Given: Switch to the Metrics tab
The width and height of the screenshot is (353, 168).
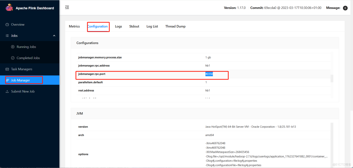Looking at the screenshot, I should coord(74,27).
